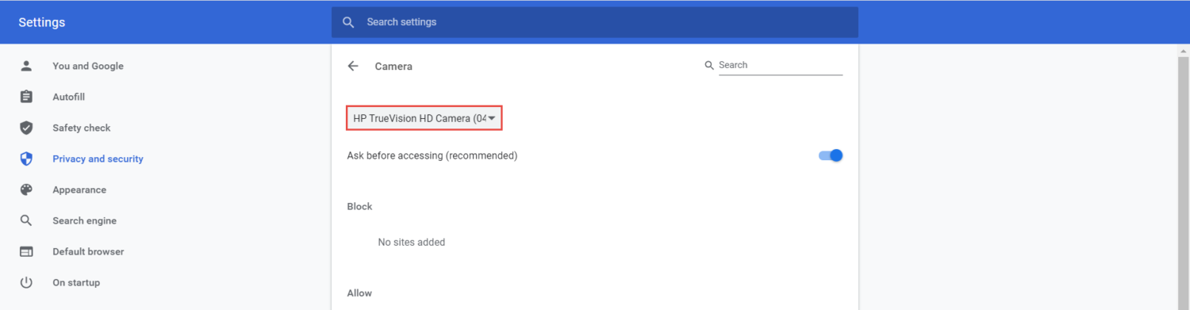Open the Appearance settings section
Screen dimensions: 1190x310
point(79,189)
